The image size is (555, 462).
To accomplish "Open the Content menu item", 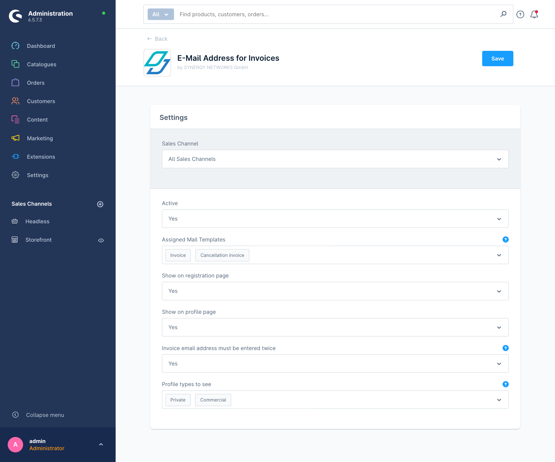I will point(37,119).
